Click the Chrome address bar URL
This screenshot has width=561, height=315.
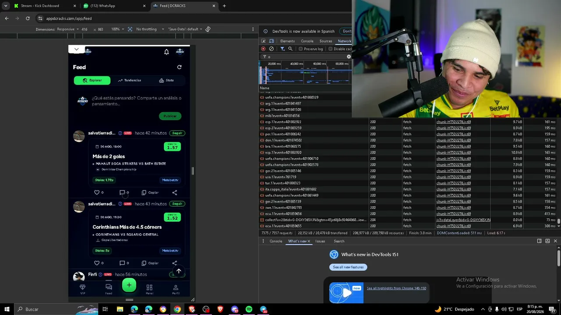[69, 18]
